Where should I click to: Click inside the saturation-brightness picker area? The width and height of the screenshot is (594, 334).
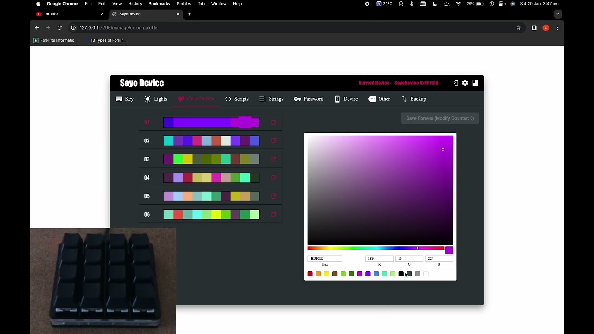pos(380,190)
